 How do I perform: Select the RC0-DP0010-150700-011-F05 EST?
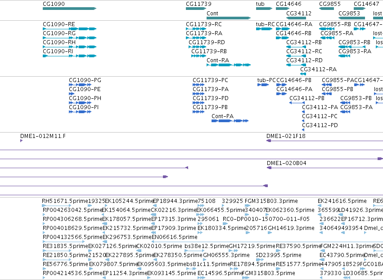(225, 224)
